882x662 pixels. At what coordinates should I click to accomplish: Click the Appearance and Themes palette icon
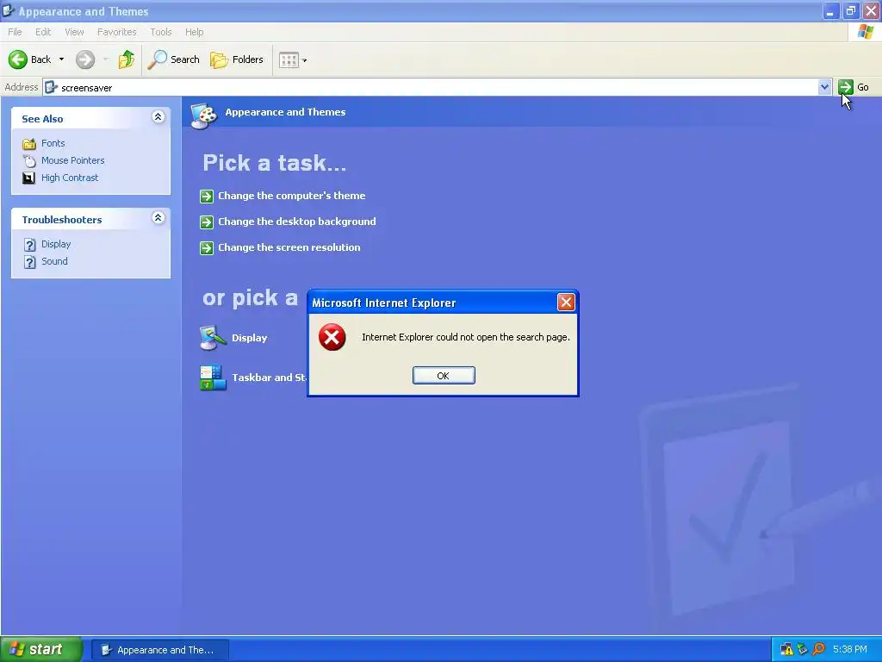pos(203,116)
